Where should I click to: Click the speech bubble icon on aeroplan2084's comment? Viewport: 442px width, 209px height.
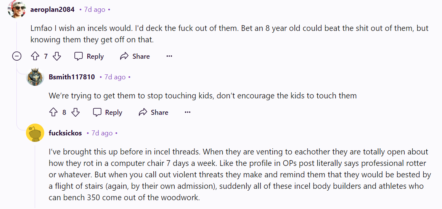point(79,56)
